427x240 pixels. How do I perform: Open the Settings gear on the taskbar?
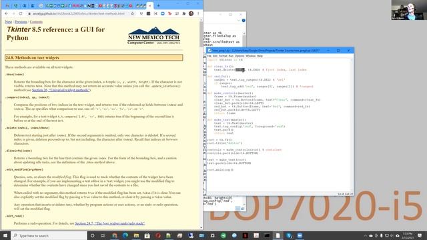(x=212, y=235)
